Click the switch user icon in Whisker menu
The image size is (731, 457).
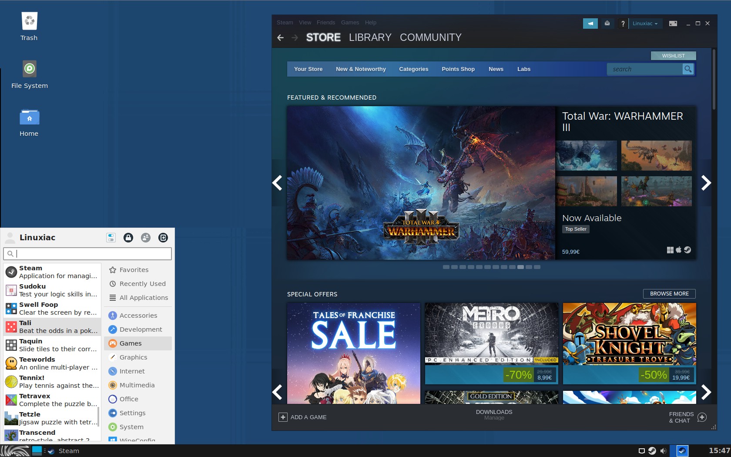(x=146, y=238)
